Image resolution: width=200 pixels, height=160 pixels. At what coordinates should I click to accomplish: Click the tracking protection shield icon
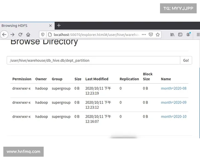point(42,34)
